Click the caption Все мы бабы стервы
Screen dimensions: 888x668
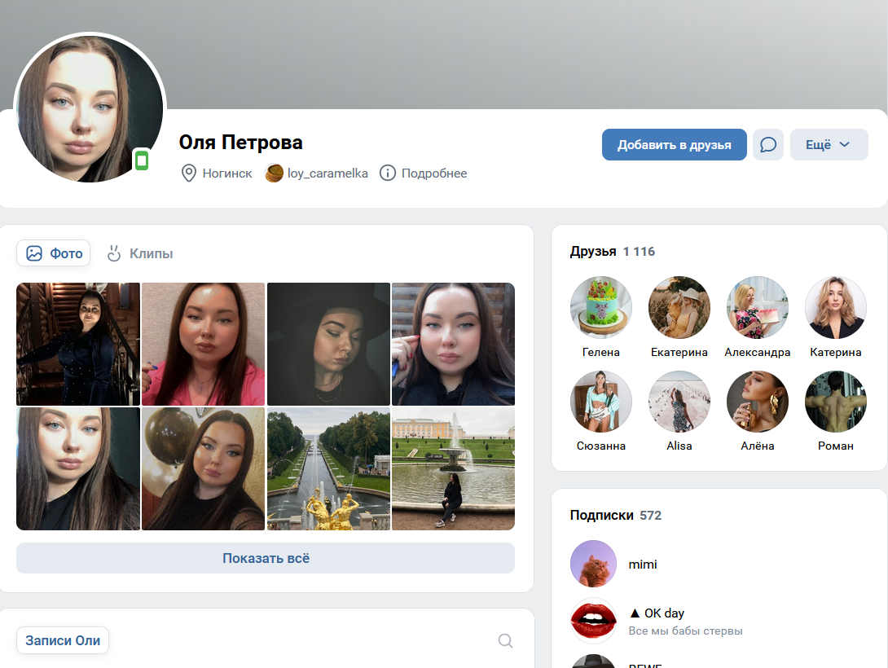pos(685,631)
